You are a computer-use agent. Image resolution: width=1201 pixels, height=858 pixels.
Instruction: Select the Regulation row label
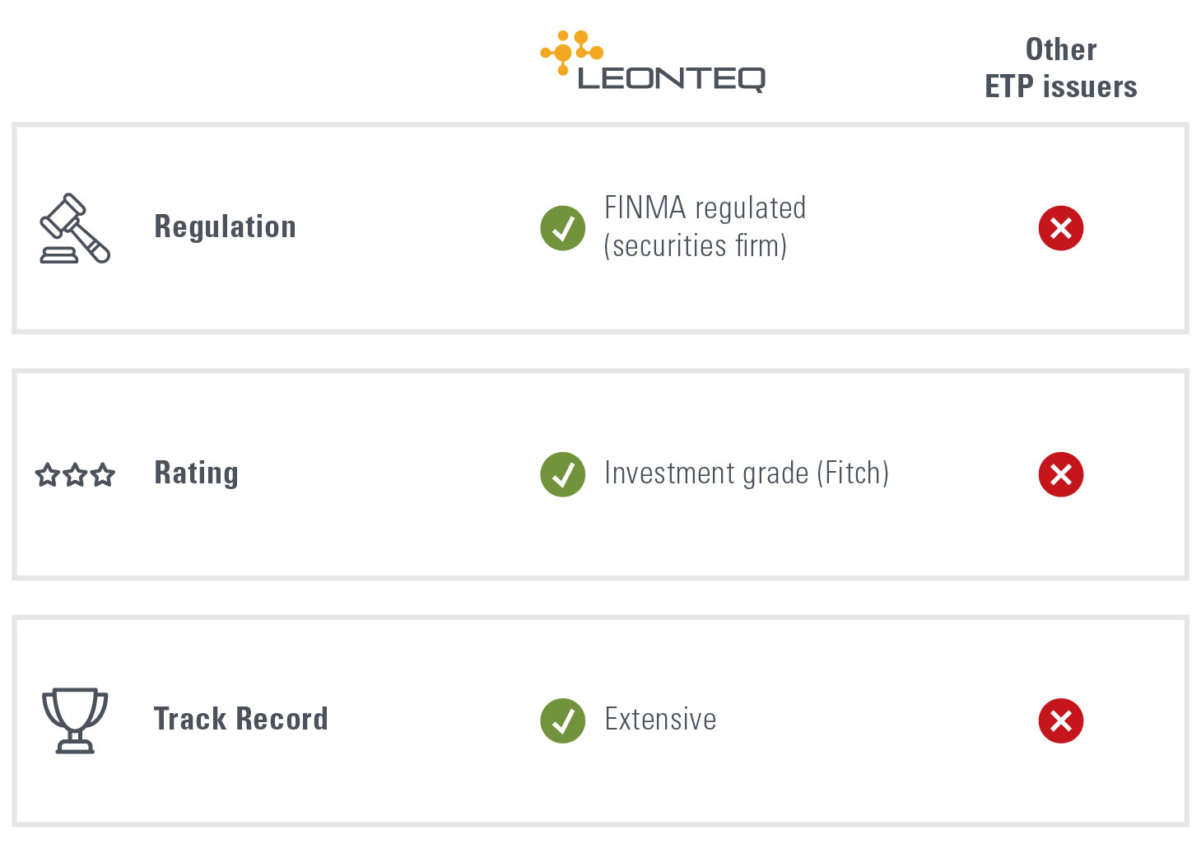click(225, 226)
